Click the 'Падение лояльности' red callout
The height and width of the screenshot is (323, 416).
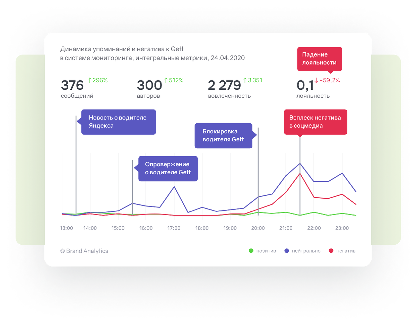320,59
